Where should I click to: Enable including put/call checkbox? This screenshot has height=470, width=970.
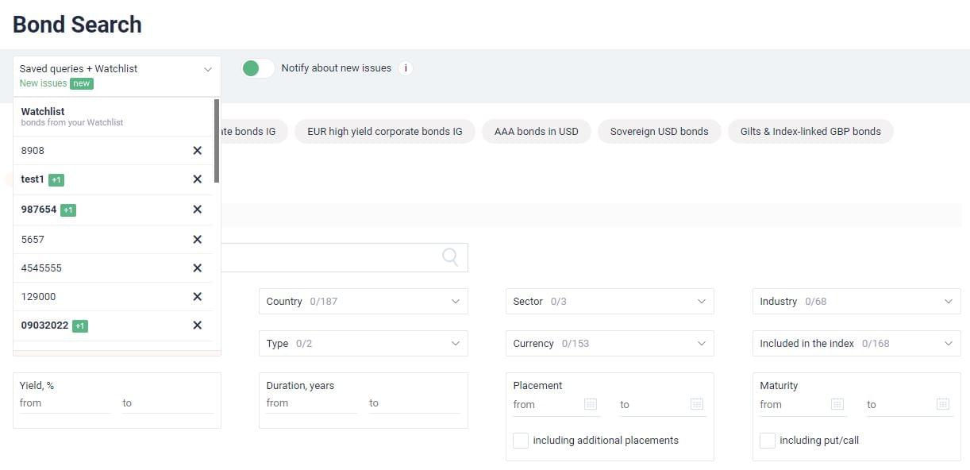768,441
